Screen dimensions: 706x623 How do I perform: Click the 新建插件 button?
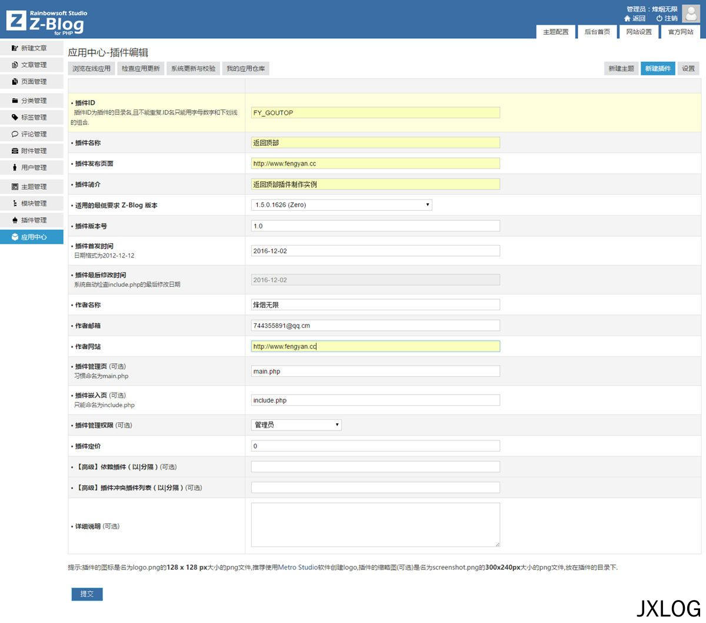(x=658, y=69)
